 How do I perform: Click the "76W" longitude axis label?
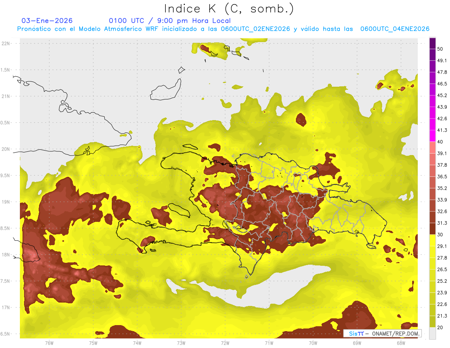[49, 343]
